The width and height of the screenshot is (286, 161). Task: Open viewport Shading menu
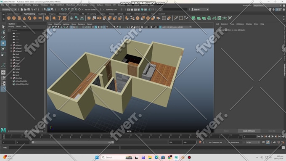click(x=57, y=24)
